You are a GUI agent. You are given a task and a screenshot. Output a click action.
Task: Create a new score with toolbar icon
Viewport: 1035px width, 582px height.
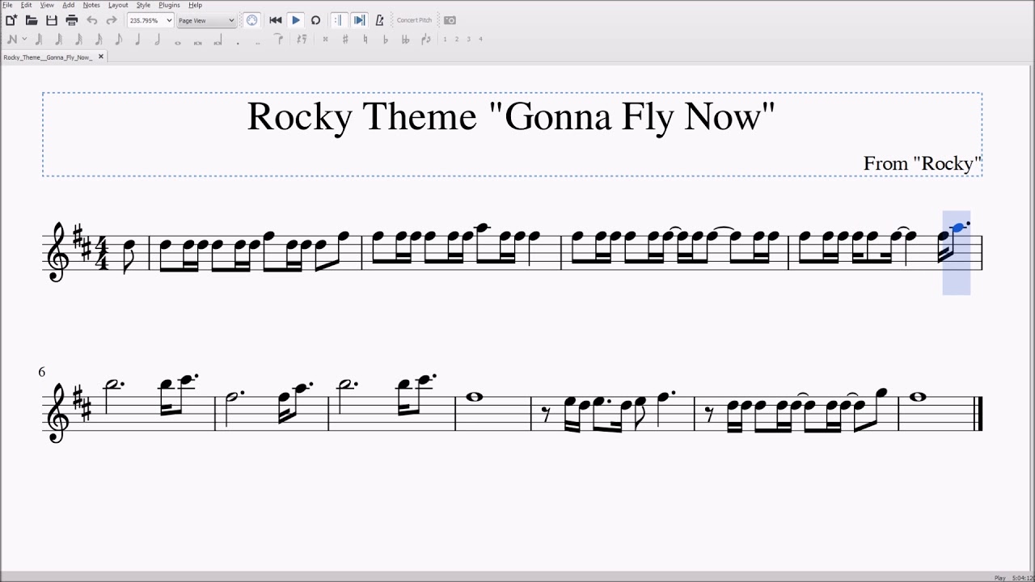11,20
